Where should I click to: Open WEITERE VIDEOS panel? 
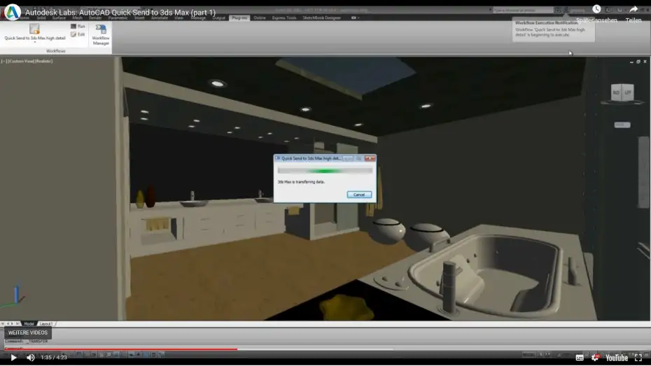28,333
